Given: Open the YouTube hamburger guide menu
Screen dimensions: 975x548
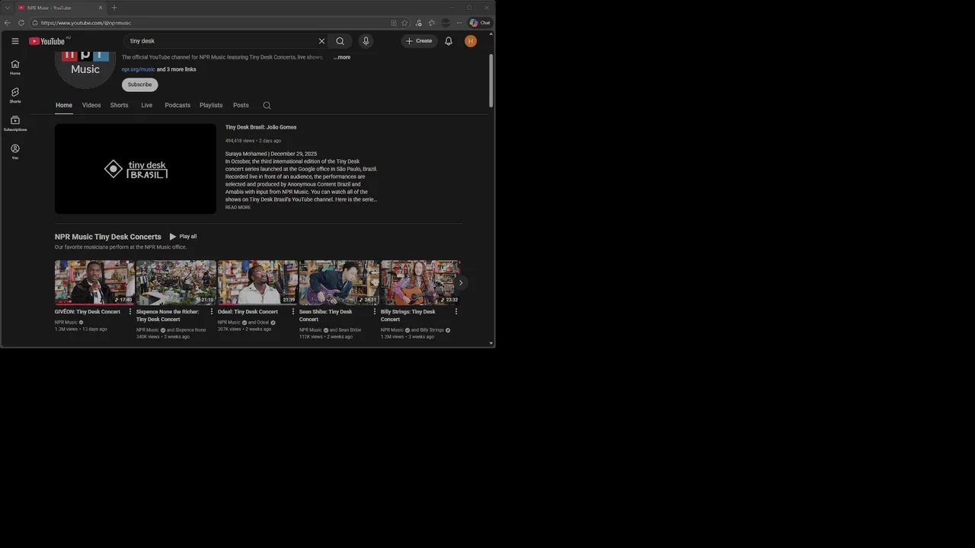Looking at the screenshot, I should coord(15,41).
